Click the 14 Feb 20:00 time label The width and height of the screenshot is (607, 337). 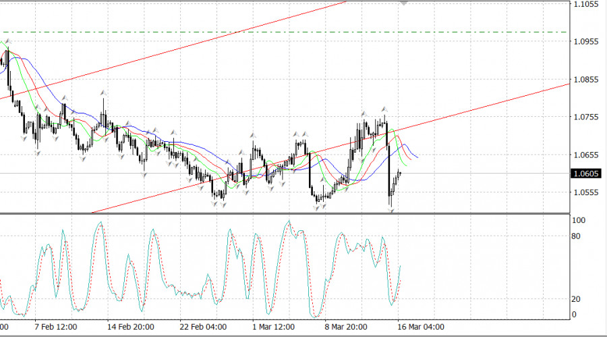(x=129, y=327)
